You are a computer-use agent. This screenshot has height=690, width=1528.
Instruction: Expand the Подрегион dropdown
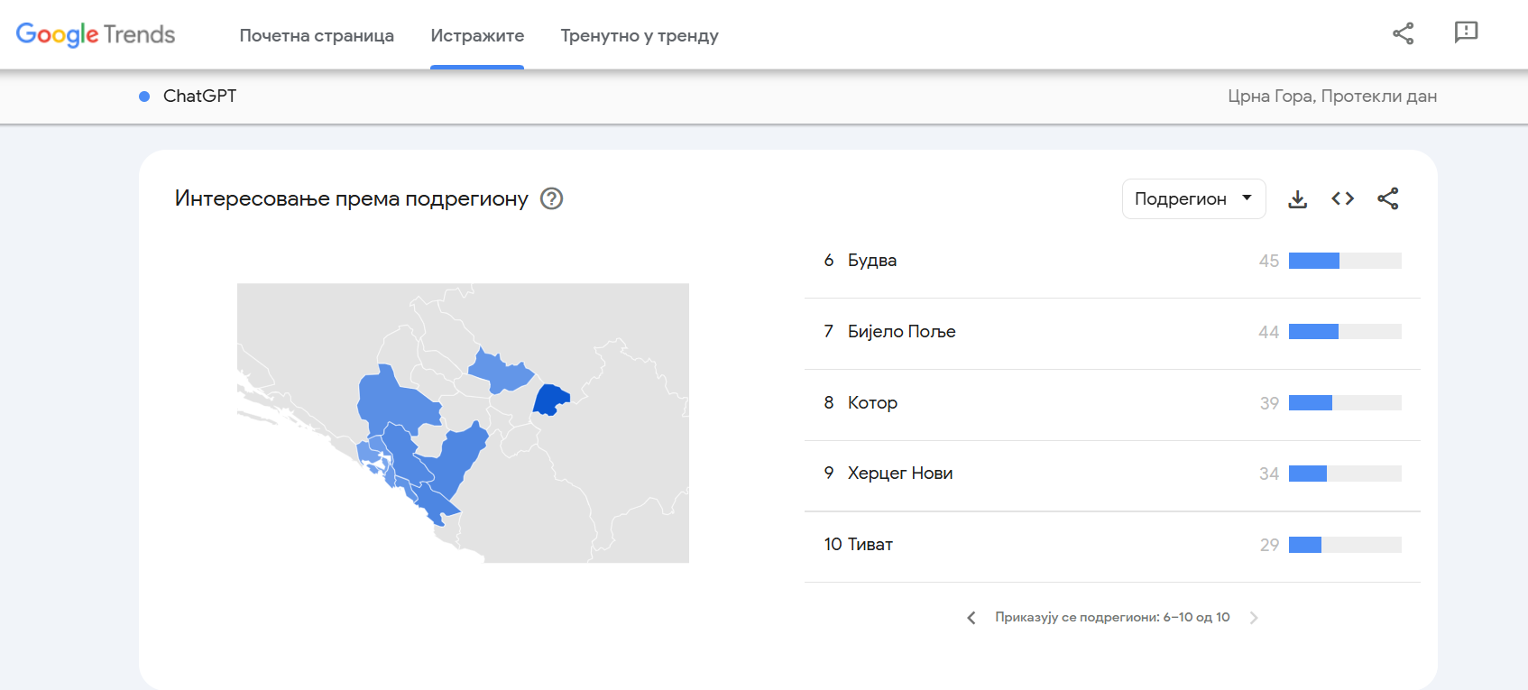1193,198
